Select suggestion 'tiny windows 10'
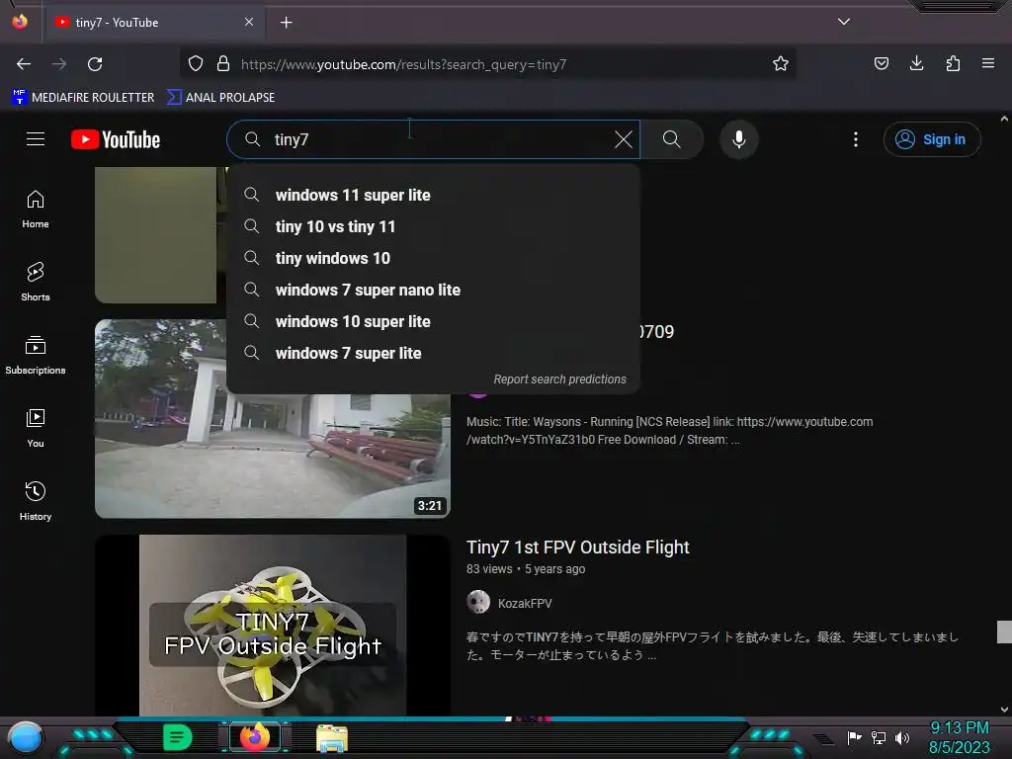The image size is (1012, 759). 433,258
